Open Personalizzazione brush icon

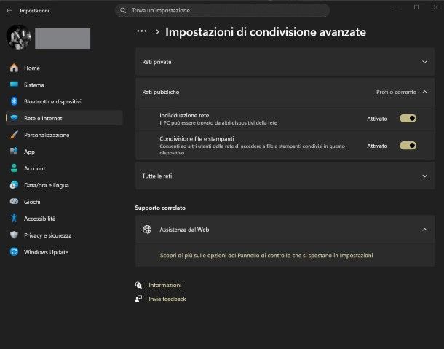point(13,135)
